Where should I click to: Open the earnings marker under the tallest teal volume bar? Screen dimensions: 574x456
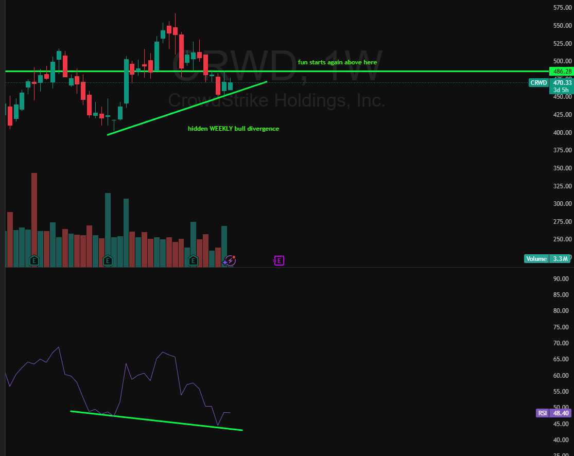pyautogui.click(x=108, y=260)
